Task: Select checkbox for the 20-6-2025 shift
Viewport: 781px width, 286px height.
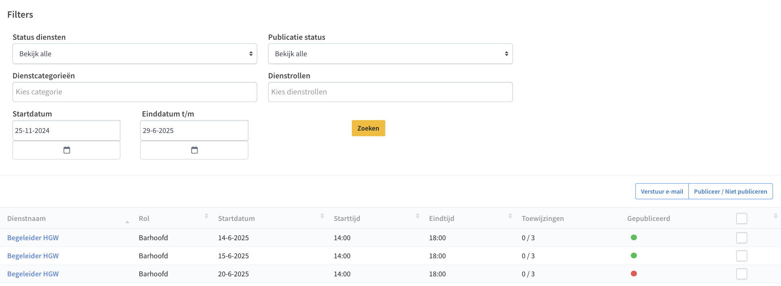Action: [x=742, y=274]
